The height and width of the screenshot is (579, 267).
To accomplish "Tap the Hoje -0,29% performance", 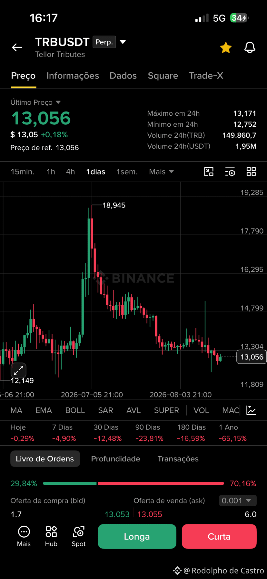I will click(22, 433).
